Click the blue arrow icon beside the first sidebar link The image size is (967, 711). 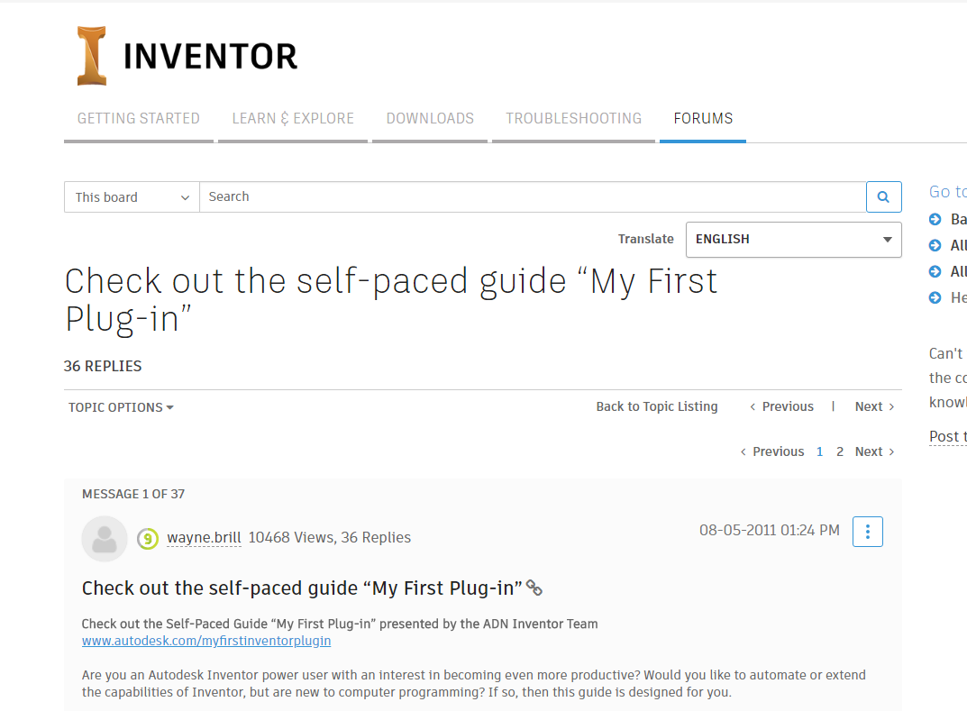[934, 219]
